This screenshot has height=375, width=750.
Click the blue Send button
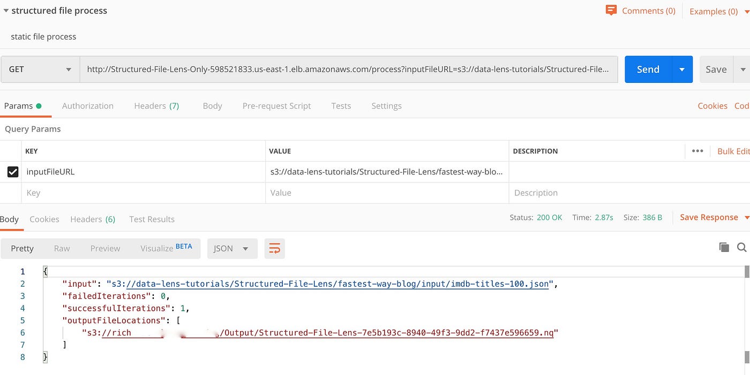coord(648,70)
